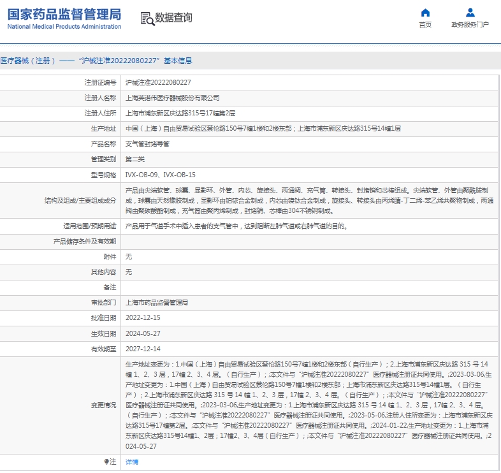Click the 备注 row label
Viewport: 501px width, 473px height.
110,287
